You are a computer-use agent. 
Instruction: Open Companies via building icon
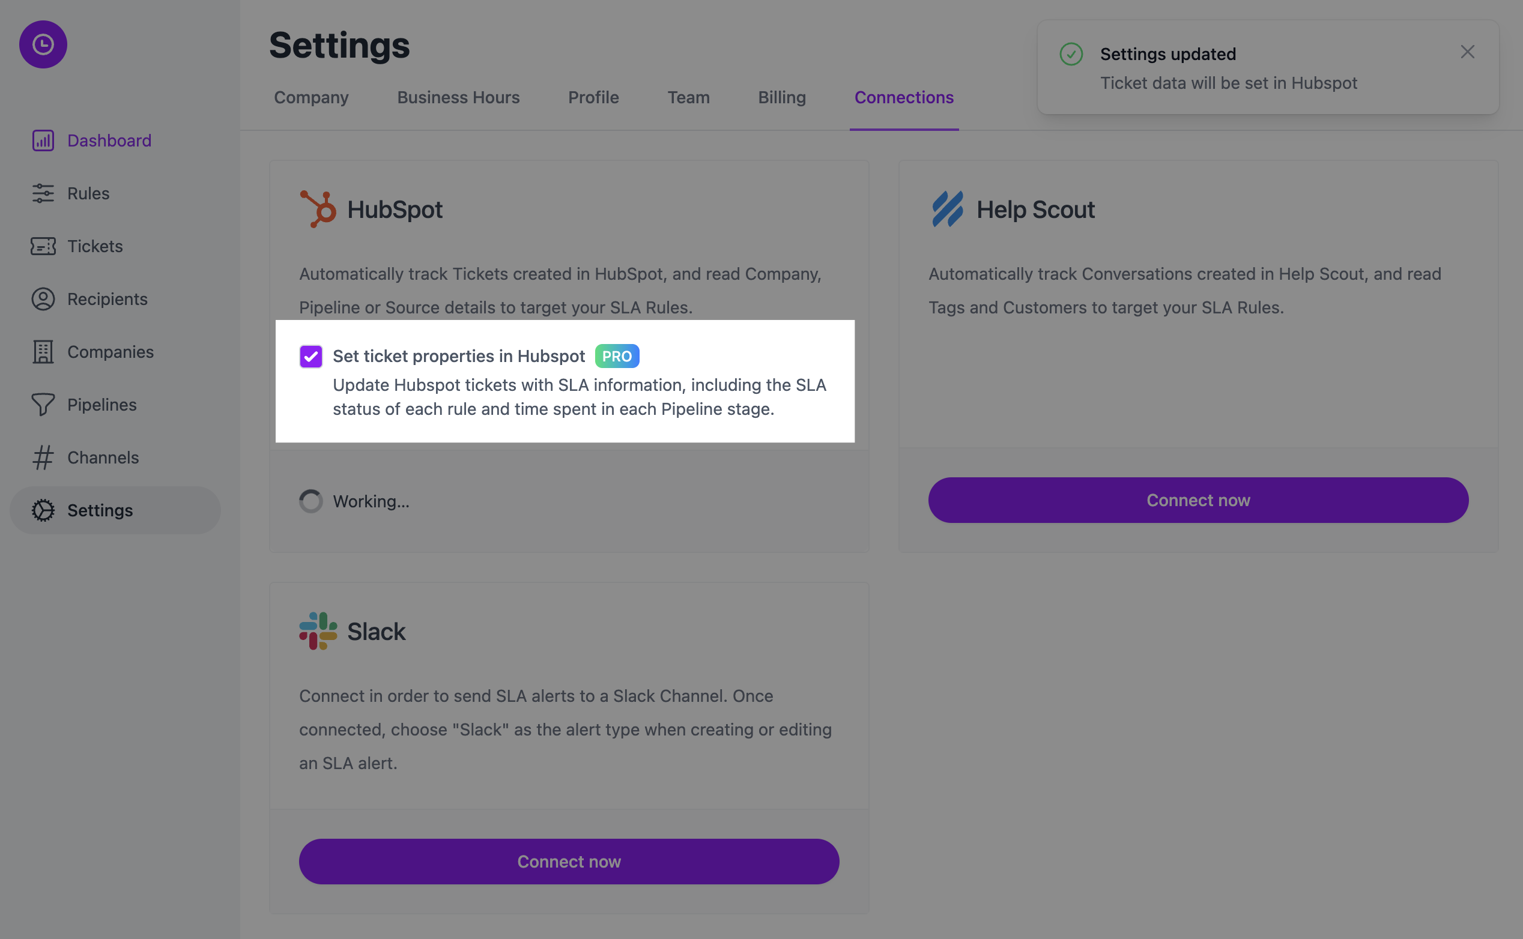[x=43, y=351]
